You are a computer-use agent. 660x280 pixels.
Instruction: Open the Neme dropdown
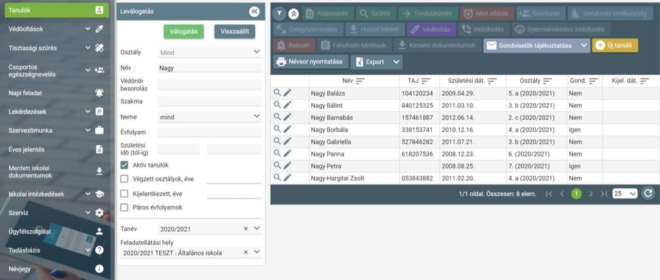[x=209, y=117]
